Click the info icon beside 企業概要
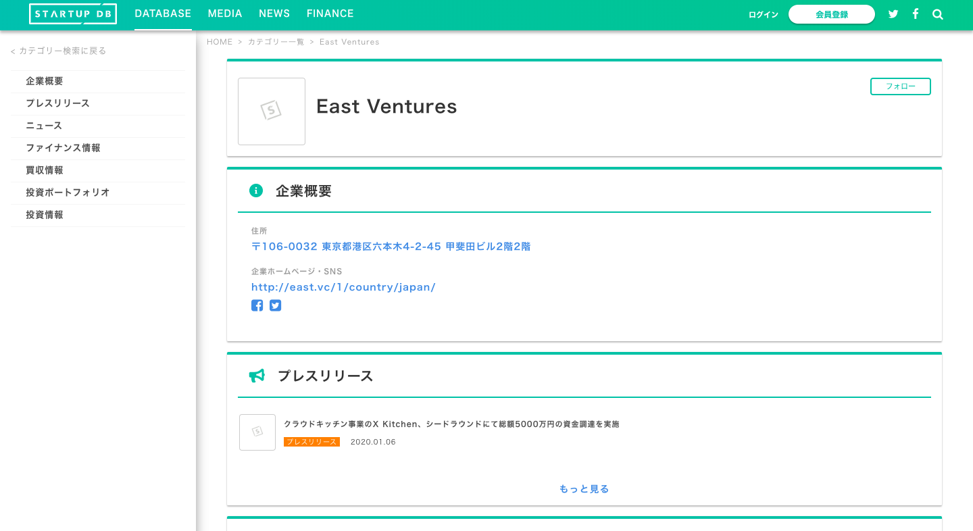 (x=256, y=191)
